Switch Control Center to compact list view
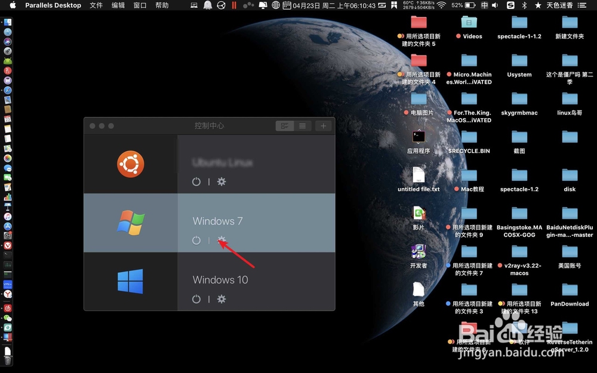The image size is (597, 373). click(302, 126)
